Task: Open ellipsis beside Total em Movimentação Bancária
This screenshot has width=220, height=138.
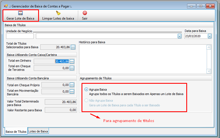Action: [72, 91]
